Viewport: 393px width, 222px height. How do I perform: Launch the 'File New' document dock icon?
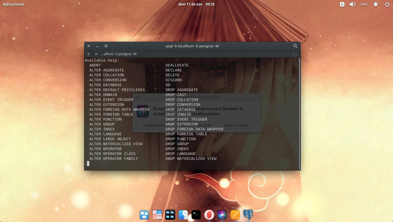click(157, 215)
